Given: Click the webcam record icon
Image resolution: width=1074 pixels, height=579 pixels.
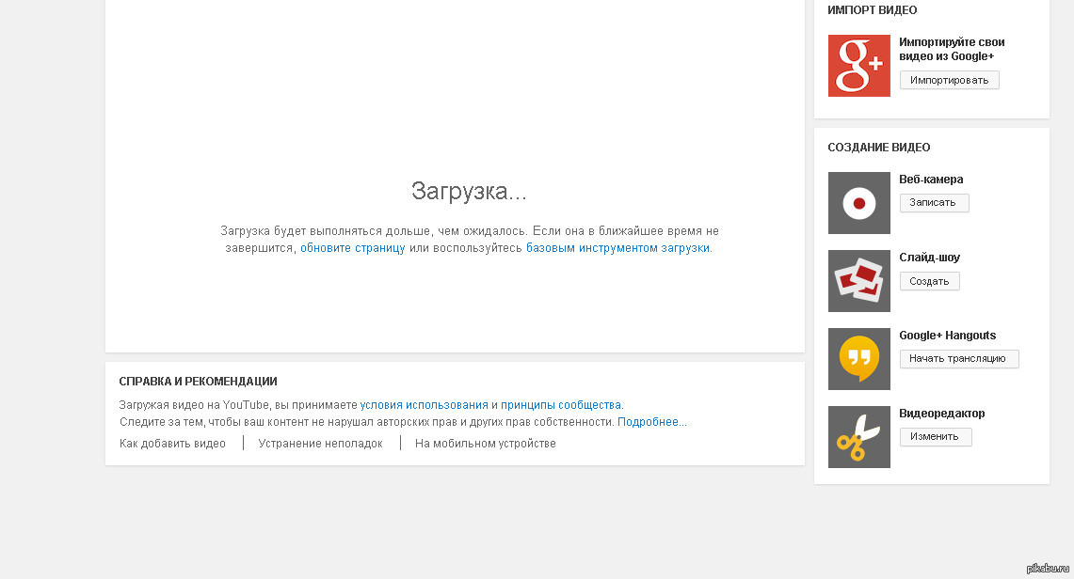Looking at the screenshot, I should point(858,203).
